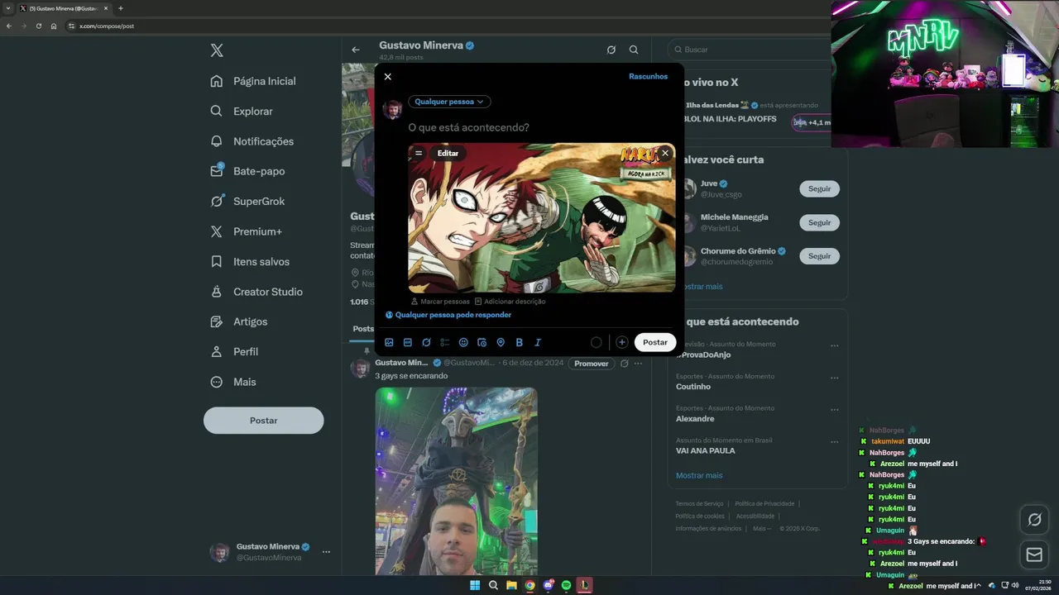Viewport: 1059px width, 595px height.
Task: Open Creator Studio
Action: pyautogui.click(x=256, y=292)
